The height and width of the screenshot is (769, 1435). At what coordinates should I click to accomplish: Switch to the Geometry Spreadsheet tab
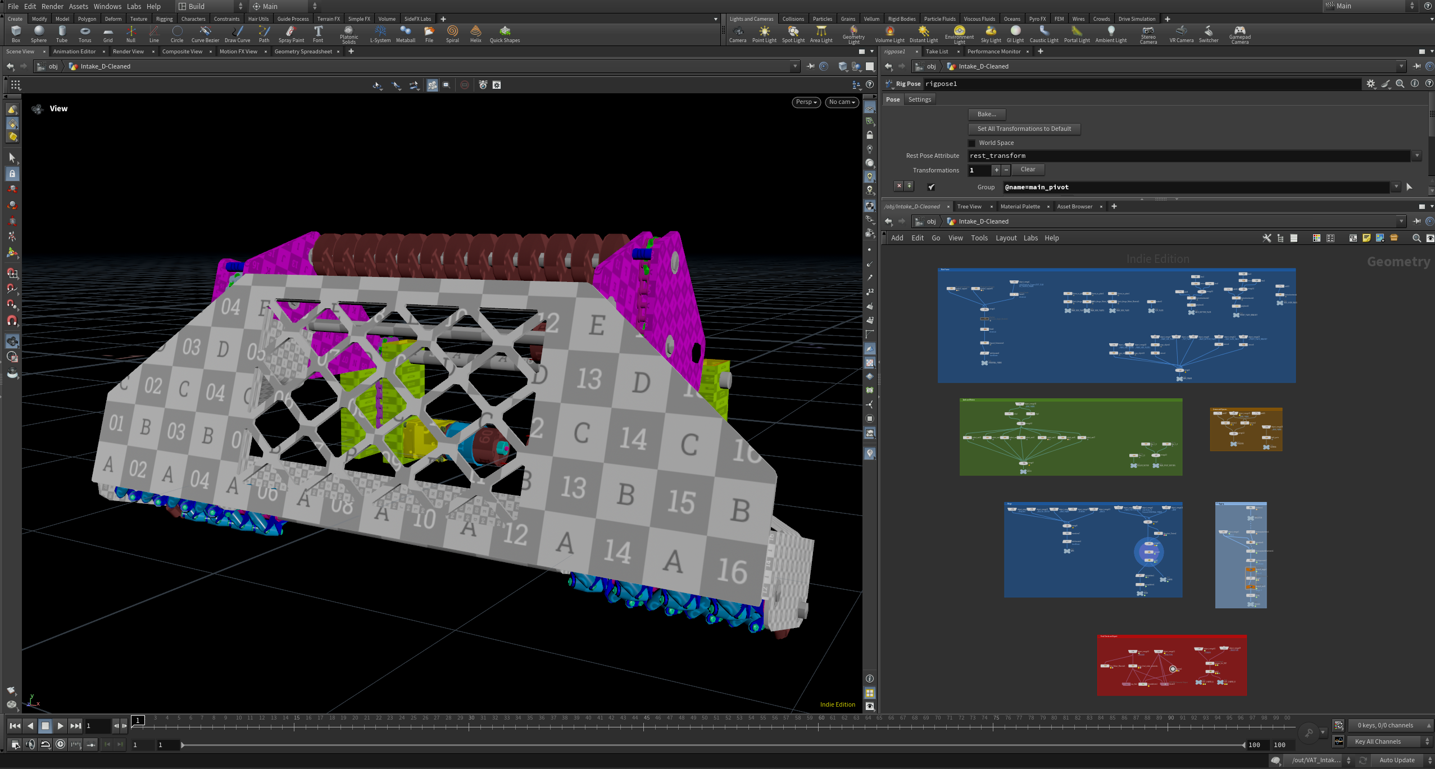[x=303, y=52]
